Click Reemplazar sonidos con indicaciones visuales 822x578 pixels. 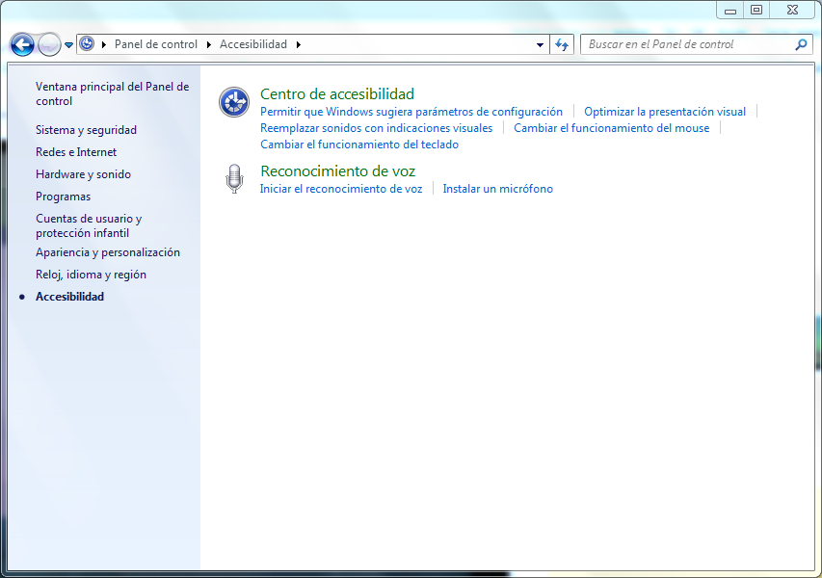pos(377,128)
